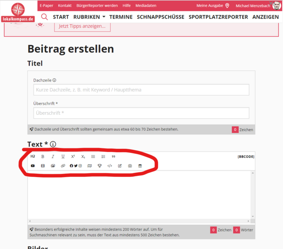Screen dimensions: 283x249
Task: Click the horizontal scrollbar right arrow
Action: (x=249, y=221)
